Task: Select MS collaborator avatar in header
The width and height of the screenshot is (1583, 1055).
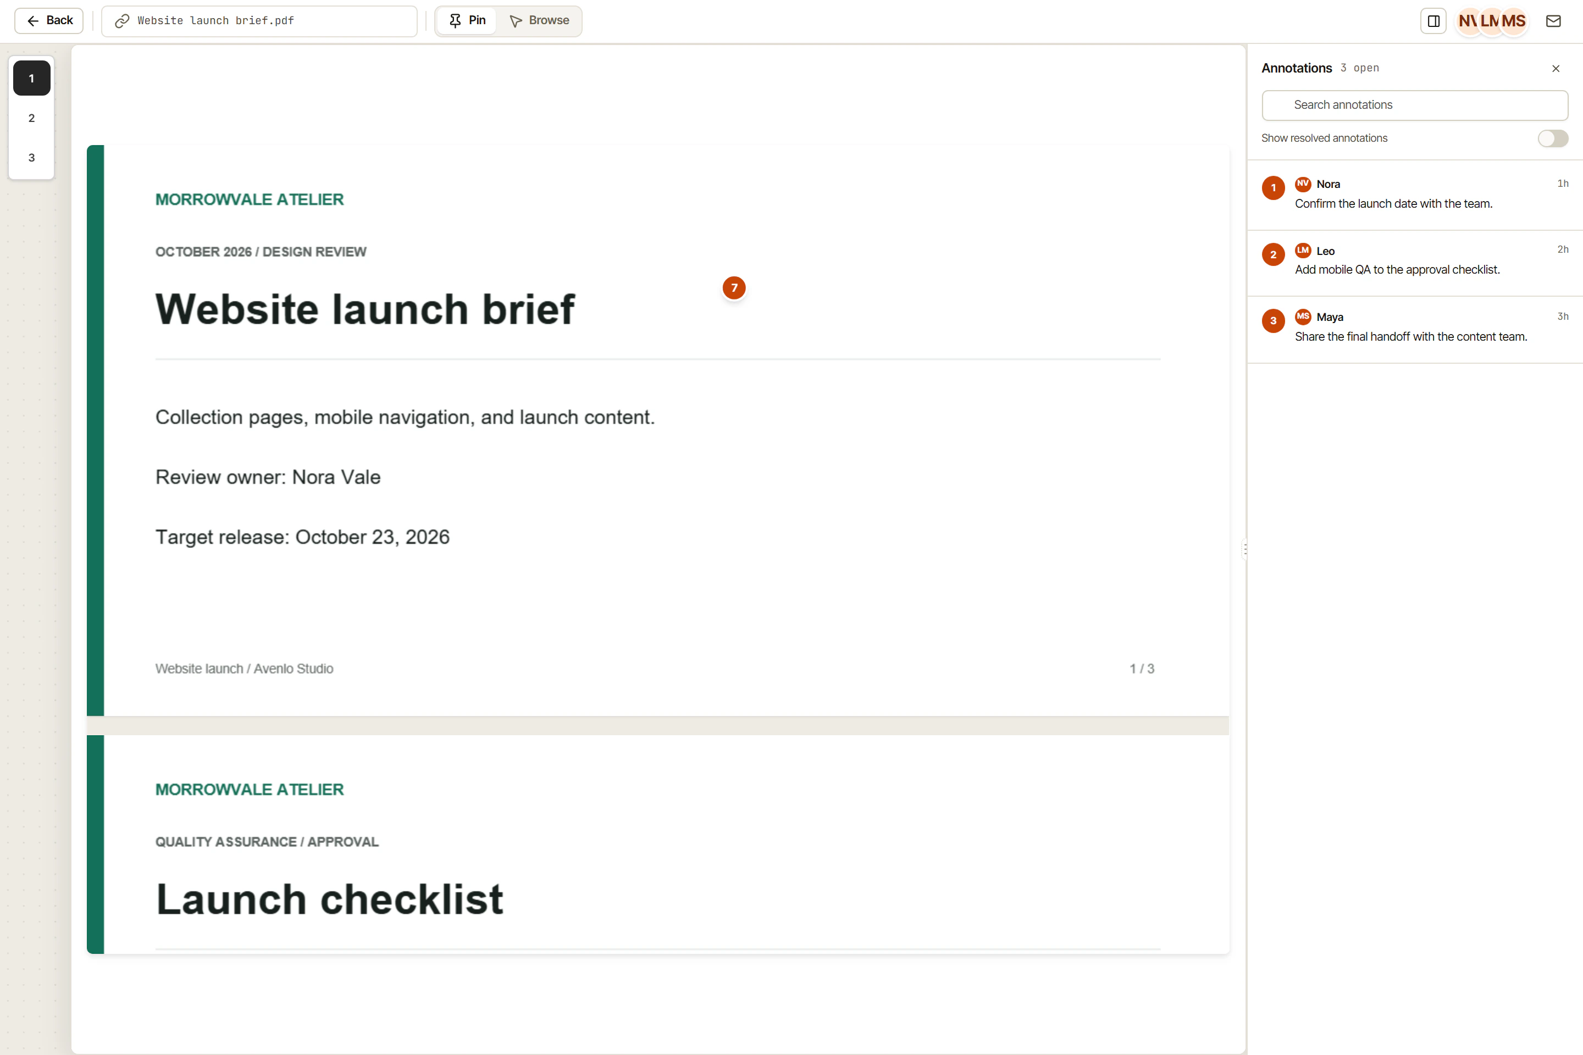Action: (x=1514, y=21)
